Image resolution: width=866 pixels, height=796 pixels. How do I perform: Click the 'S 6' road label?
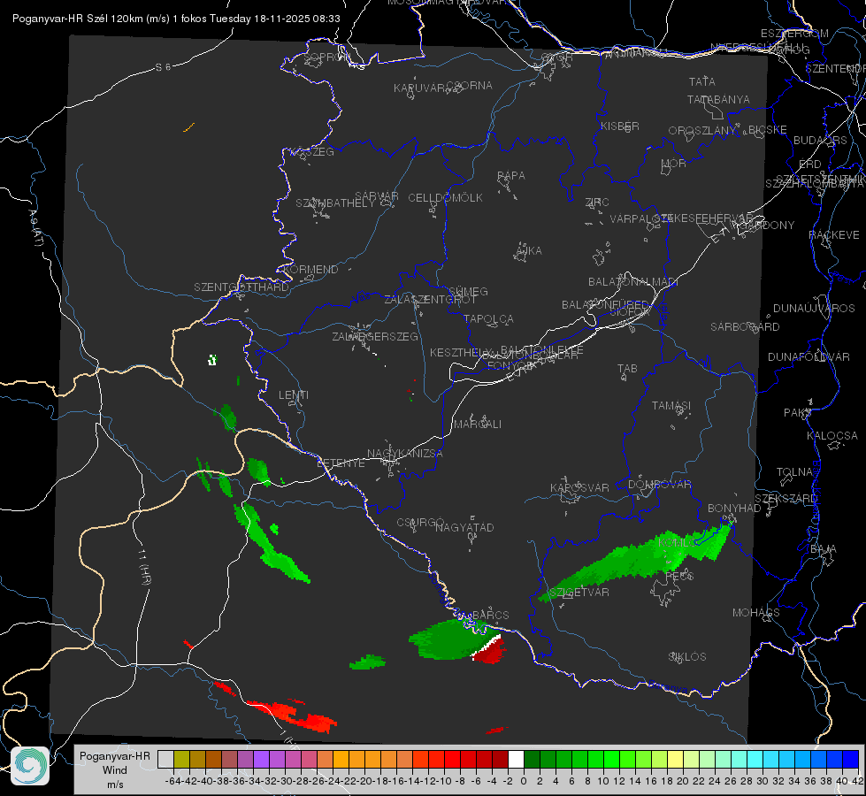coord(163,67)
